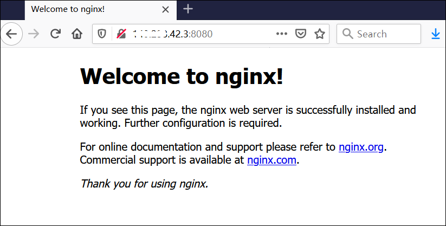
Task: Click 'Further configuration is required.' text
Action: click(203, 123)
